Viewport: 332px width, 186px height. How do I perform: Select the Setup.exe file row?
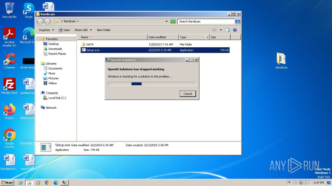(155, 50)
